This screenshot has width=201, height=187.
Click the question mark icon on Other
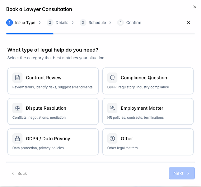(112, 139)
